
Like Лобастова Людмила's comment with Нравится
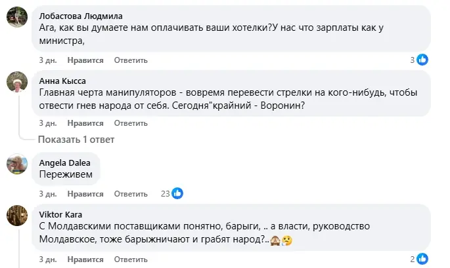(85, 60)
